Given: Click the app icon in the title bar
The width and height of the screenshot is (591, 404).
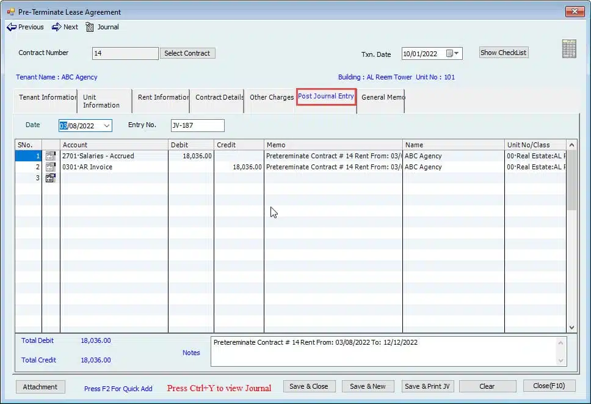Looking at the screenshot, I should coord(10,12).
